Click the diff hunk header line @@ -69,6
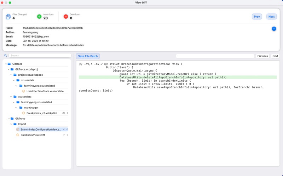The image size is (283, 176). [131, 64]
